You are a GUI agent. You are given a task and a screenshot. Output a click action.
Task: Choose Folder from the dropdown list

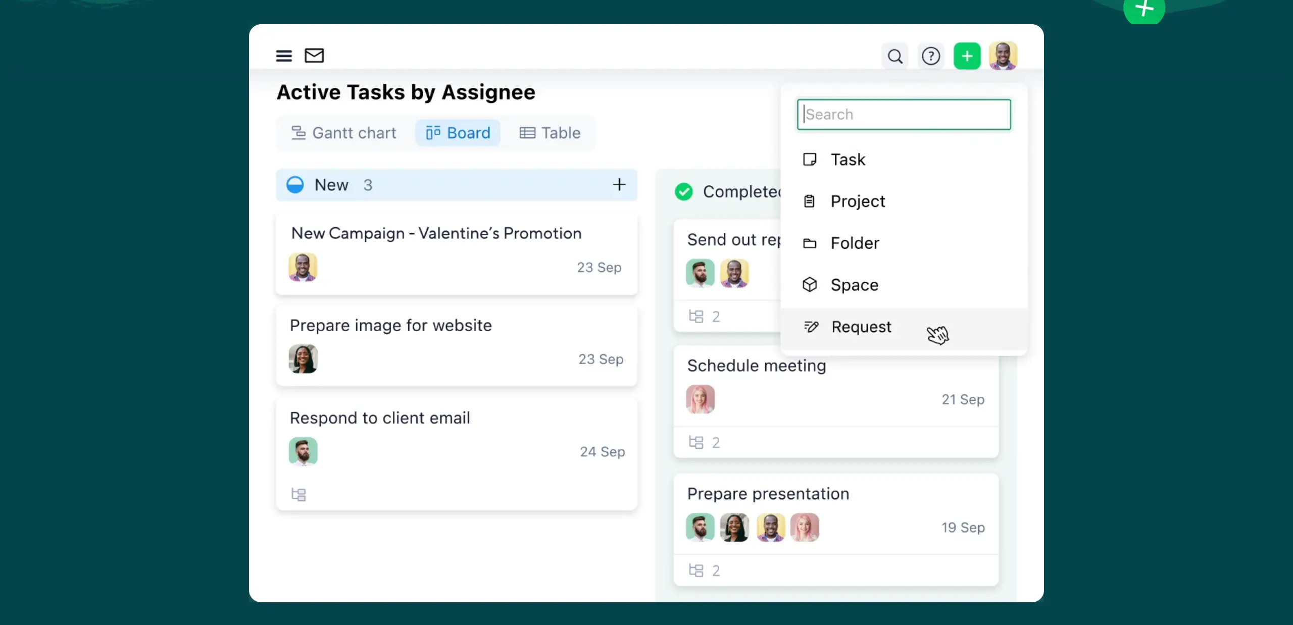point(855,243)
